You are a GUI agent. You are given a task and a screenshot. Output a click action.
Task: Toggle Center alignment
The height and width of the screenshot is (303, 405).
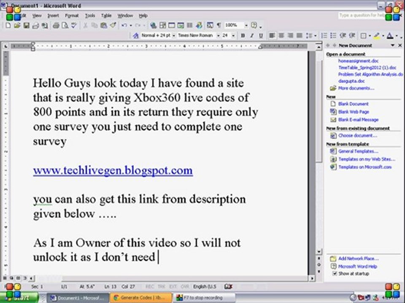point(281,35)
